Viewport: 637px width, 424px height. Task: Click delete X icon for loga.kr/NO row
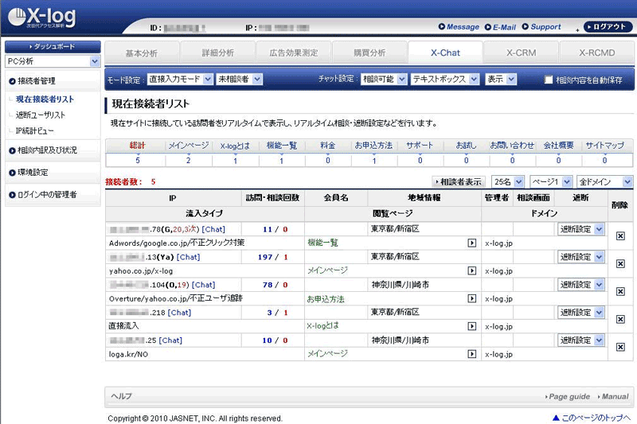pyautogui.click(x=620, y=347)
